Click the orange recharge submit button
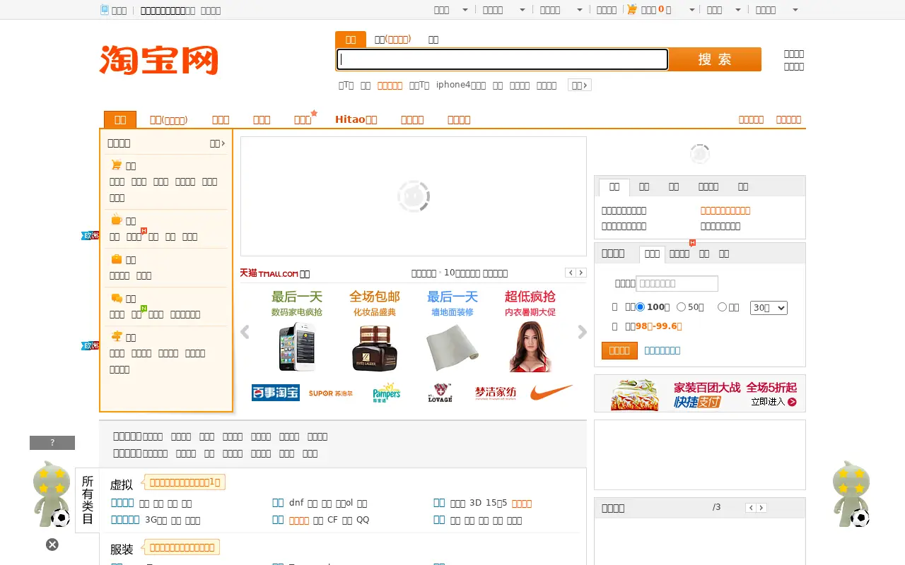Image resolution: width=905 pixels, height=565 pixels. (619, 350)
